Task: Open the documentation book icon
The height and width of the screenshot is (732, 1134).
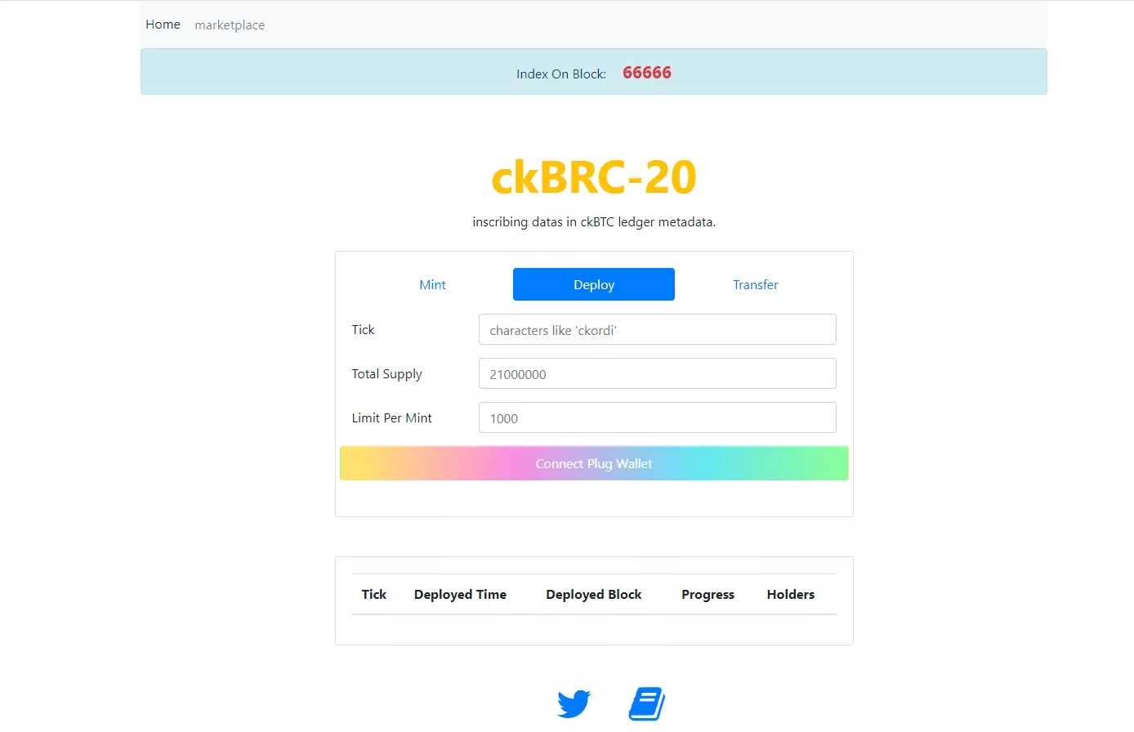Action: coord(647,703)
